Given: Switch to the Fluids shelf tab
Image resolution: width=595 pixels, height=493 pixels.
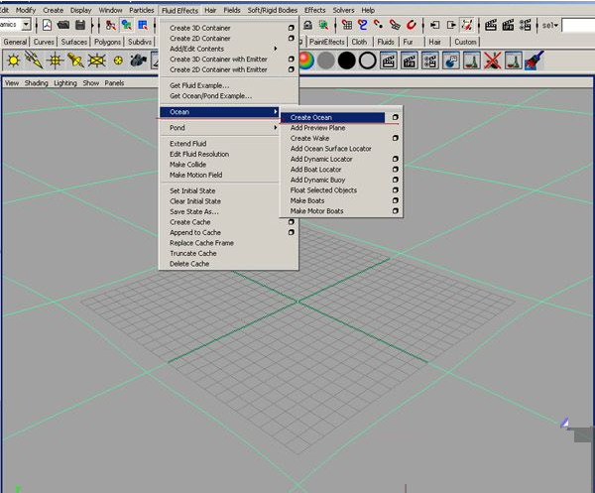Looking at the screenshot, I should pyautogui.click(x=386, y=42).
